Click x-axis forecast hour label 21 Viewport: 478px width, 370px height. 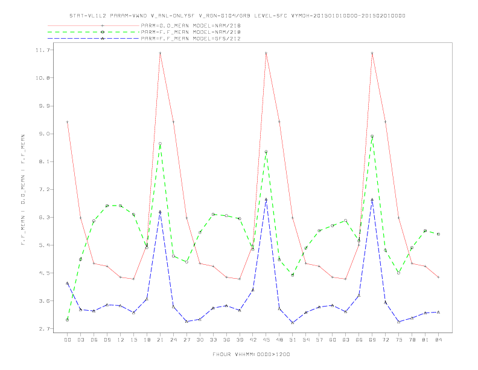coord(160,340)
